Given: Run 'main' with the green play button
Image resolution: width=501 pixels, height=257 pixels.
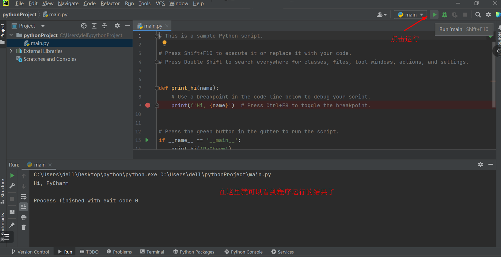Looking at the screenshot, I should click(x=434, y=15).
